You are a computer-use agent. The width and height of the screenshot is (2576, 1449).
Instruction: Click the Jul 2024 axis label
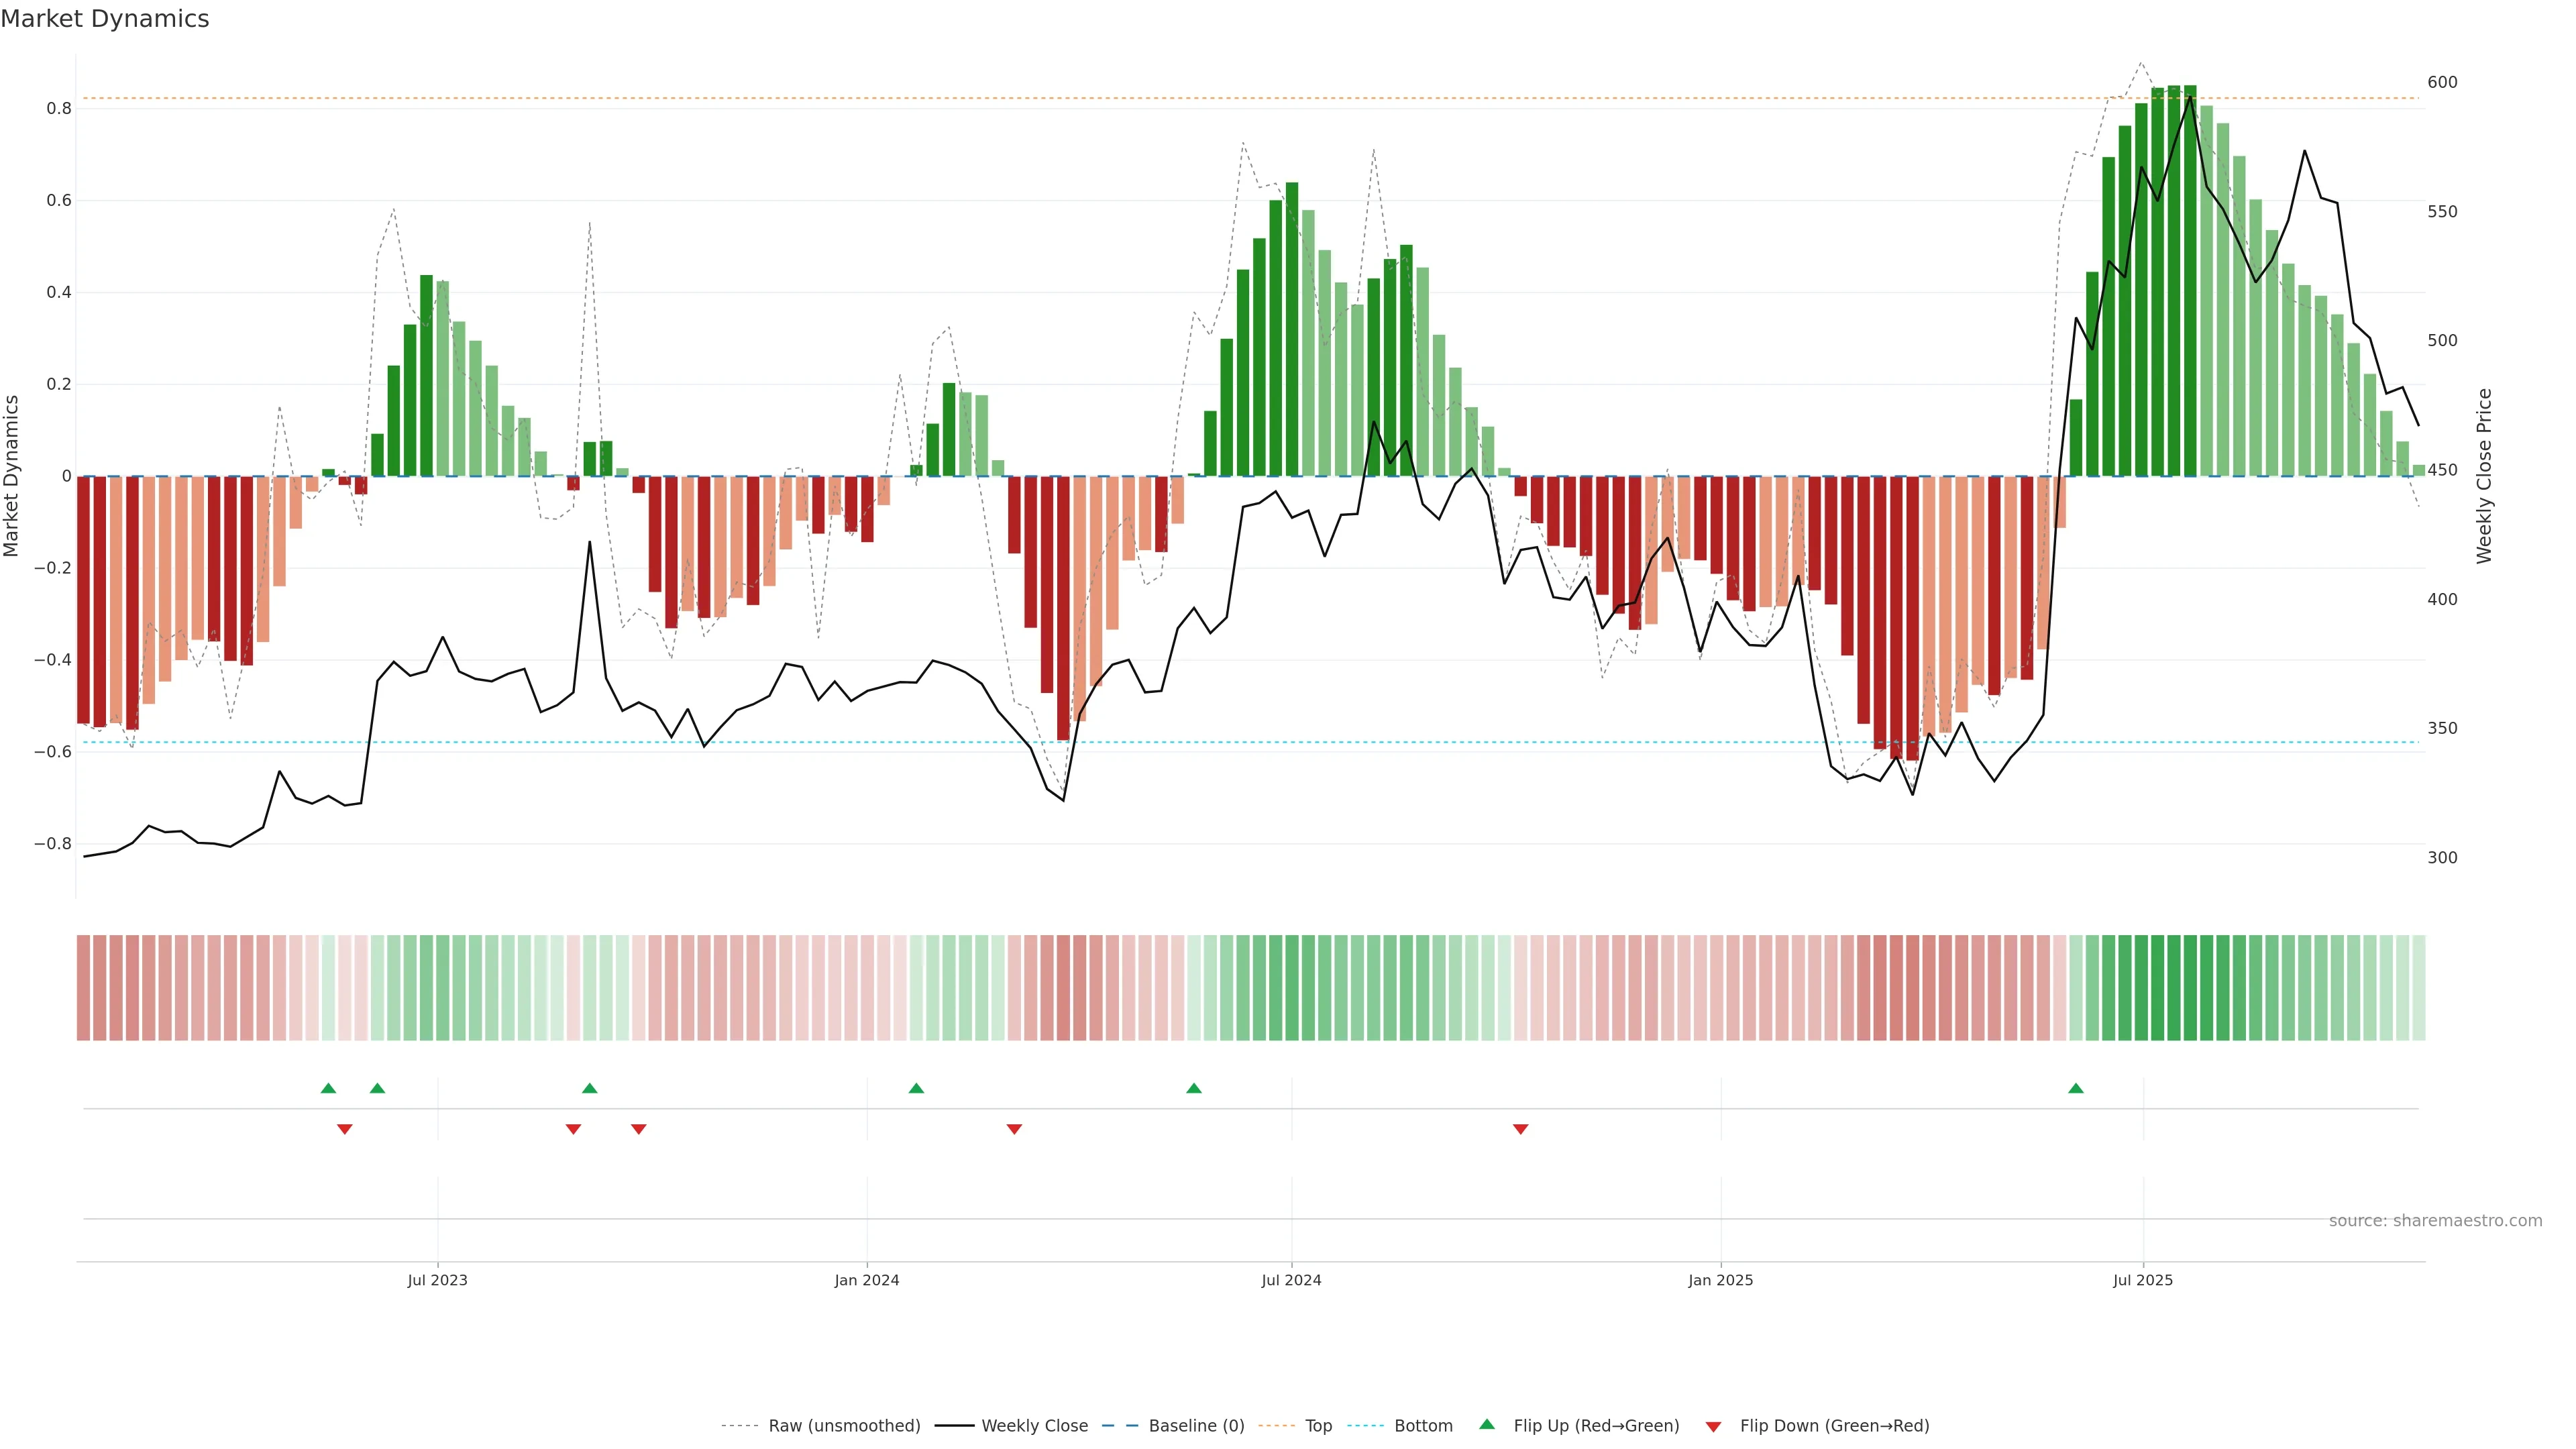tap(1291, 1280)
